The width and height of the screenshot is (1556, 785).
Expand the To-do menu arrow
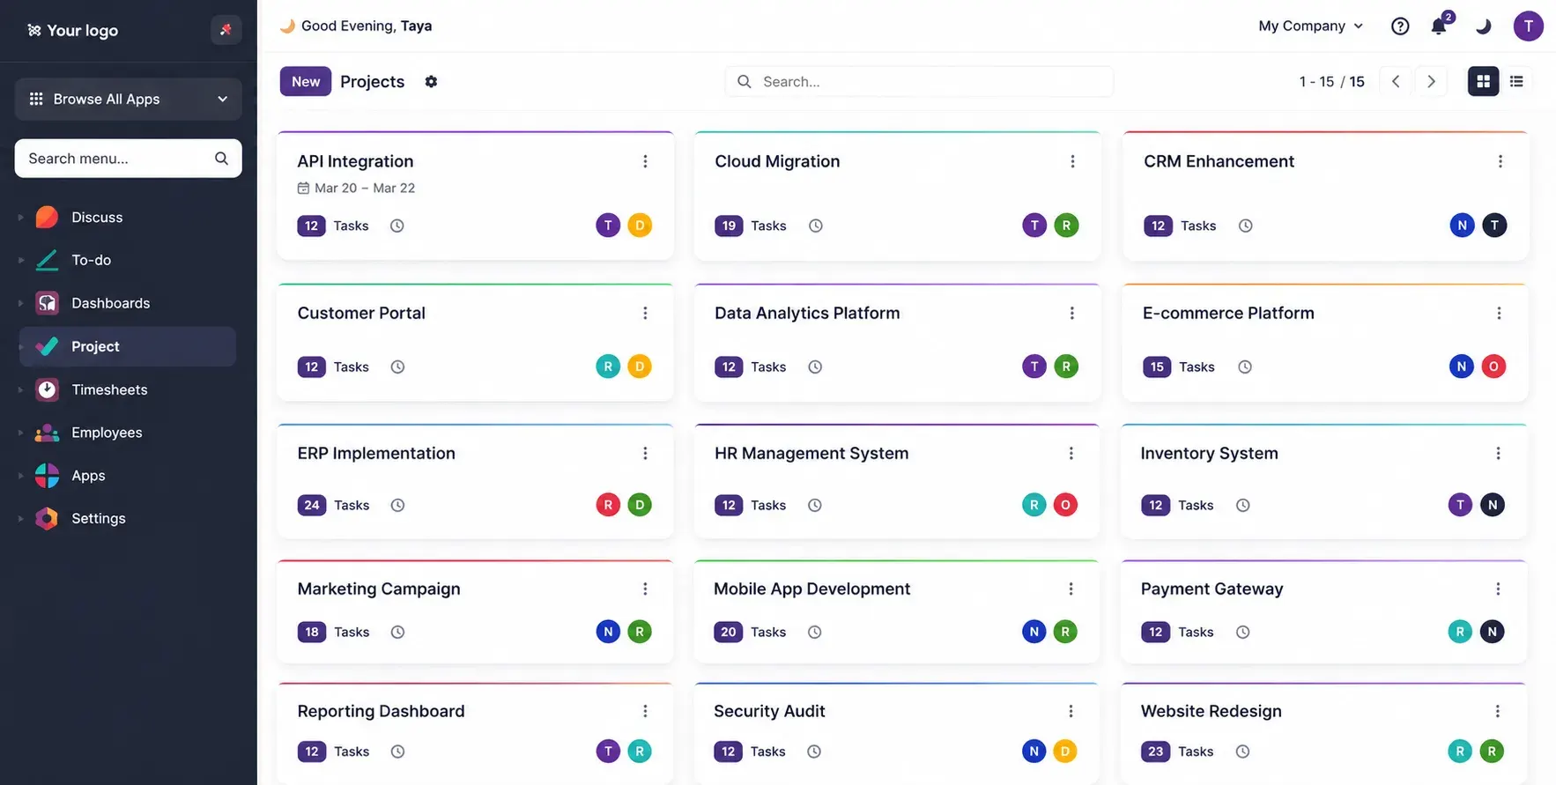20,260
